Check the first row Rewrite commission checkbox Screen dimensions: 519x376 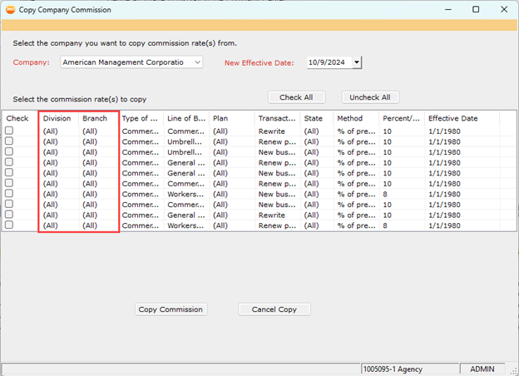(x=9, y=131)
